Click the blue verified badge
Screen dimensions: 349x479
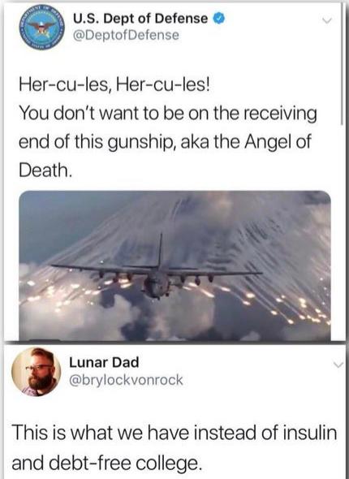(218, 19)
